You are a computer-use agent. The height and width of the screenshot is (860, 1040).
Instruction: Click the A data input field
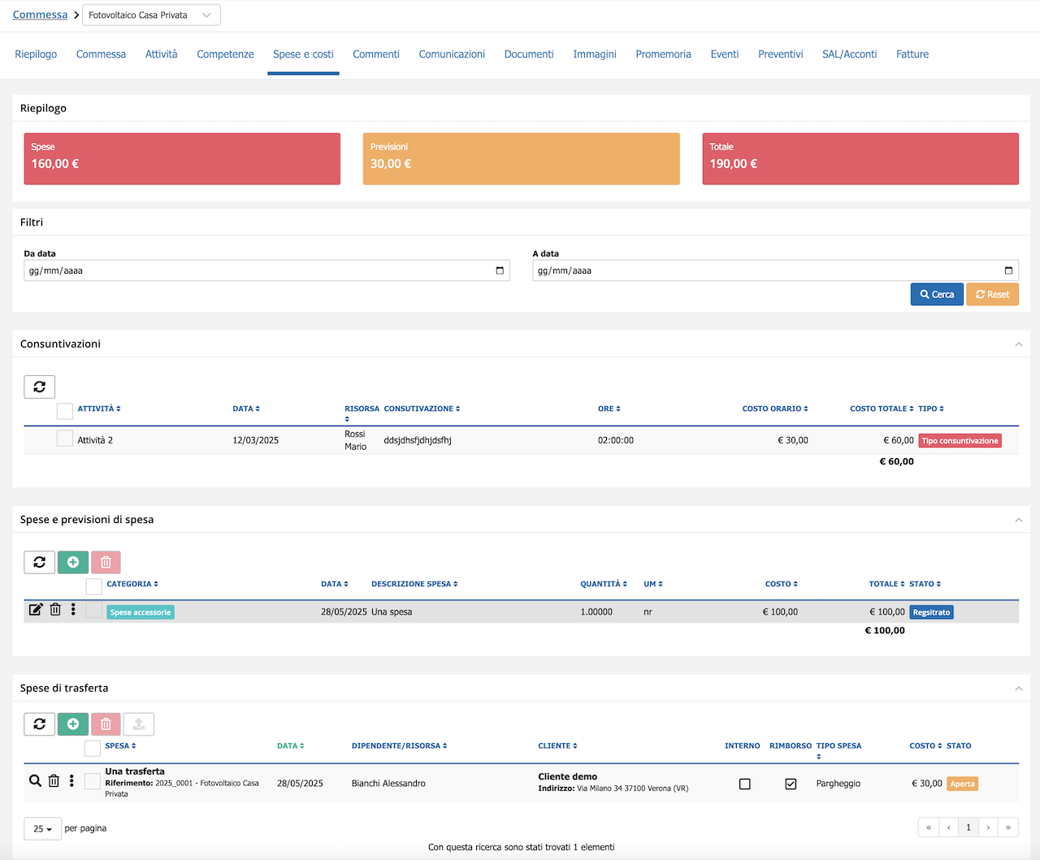tap(775, 270)
